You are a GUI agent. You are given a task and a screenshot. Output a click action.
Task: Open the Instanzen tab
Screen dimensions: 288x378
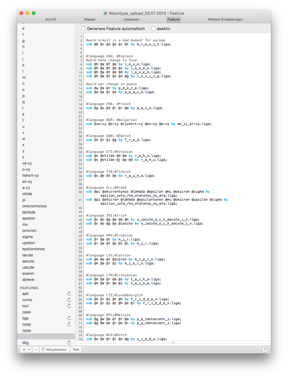(x=131, y=19)
